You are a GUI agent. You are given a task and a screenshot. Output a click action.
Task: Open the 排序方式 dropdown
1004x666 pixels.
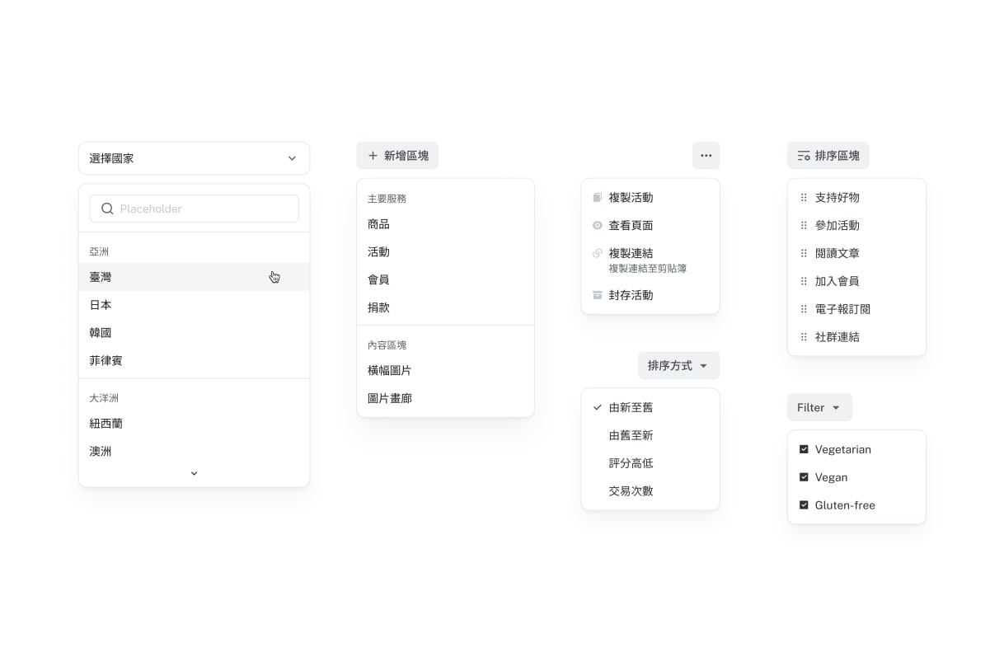click(x=679, y=366)
